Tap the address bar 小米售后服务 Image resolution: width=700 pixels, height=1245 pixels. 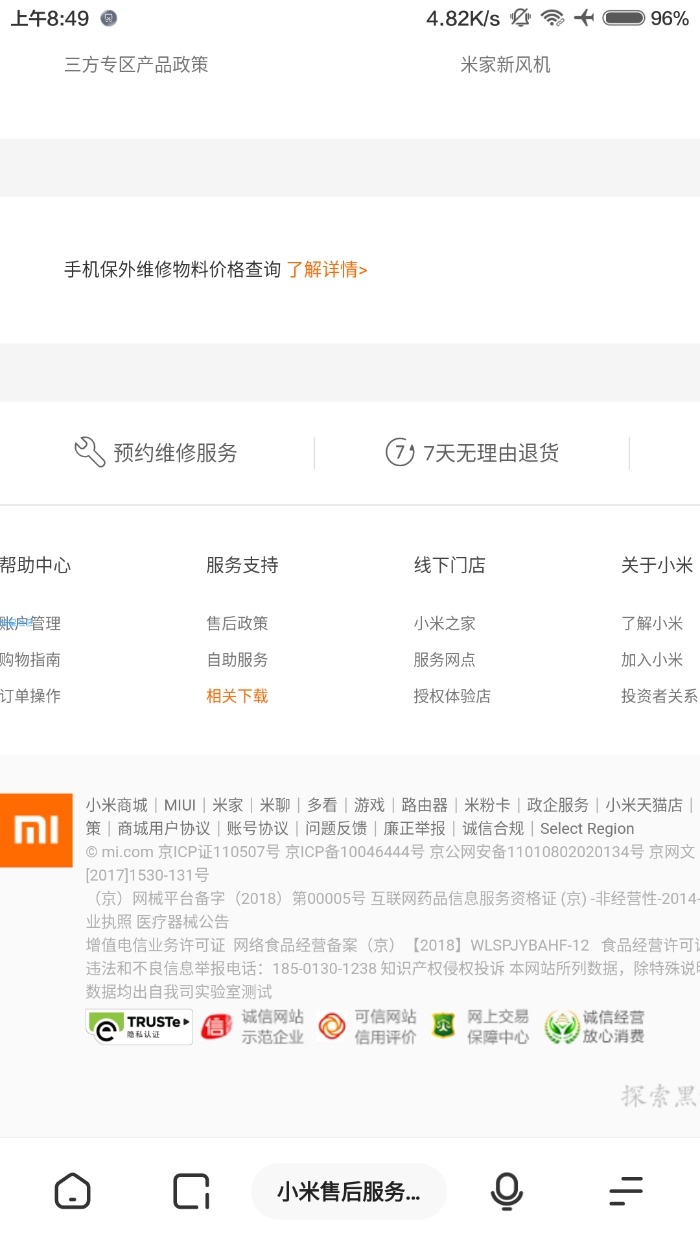tap(349, 1191)
